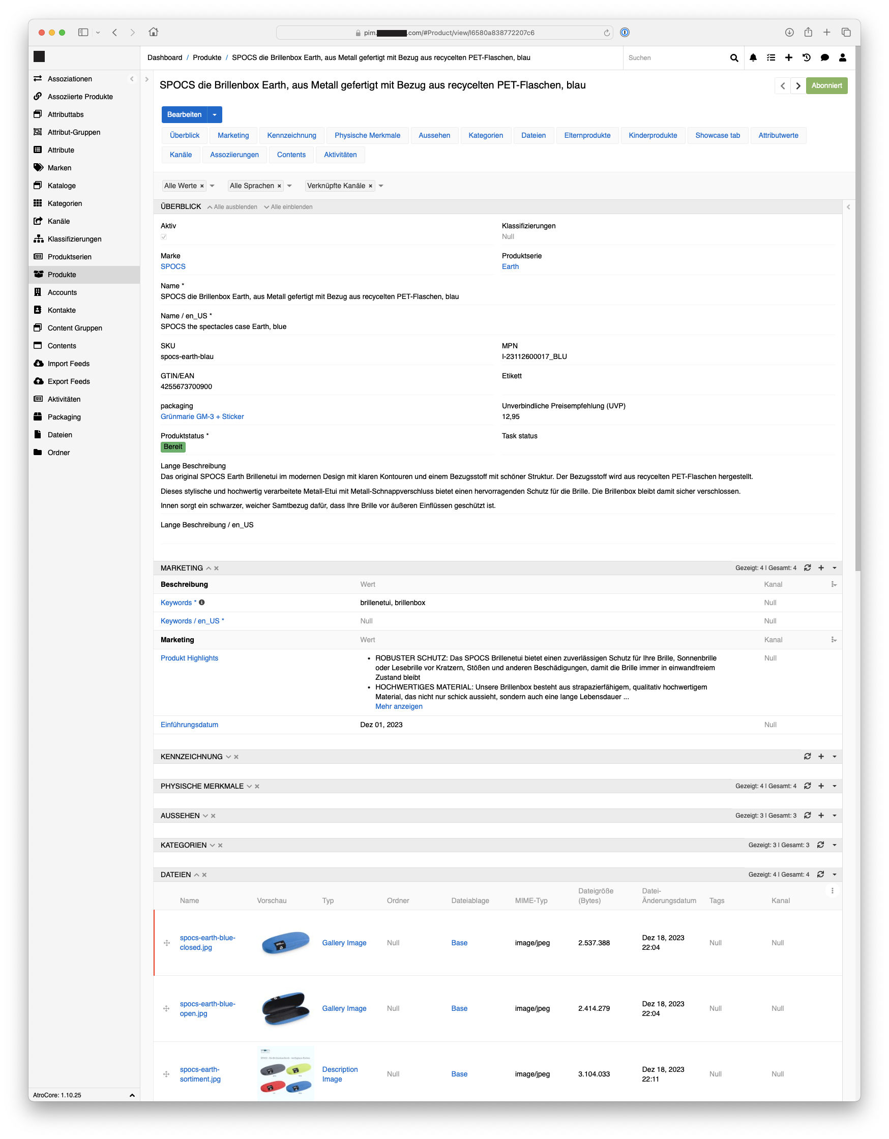Switch to the Marketing tab

233,136
